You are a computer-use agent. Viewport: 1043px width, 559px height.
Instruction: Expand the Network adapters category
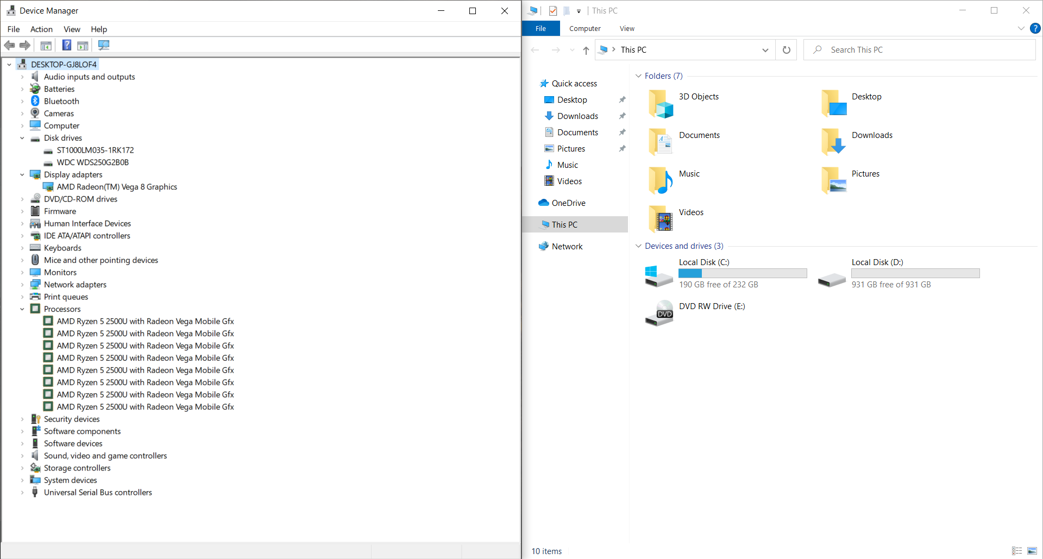click(22, 285)
